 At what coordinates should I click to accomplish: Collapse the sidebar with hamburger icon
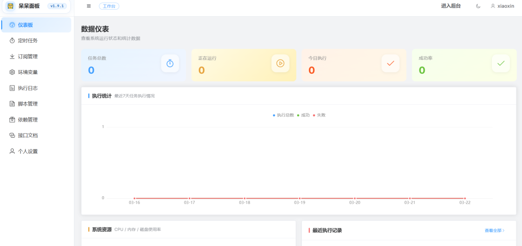[x=89, y=6]
